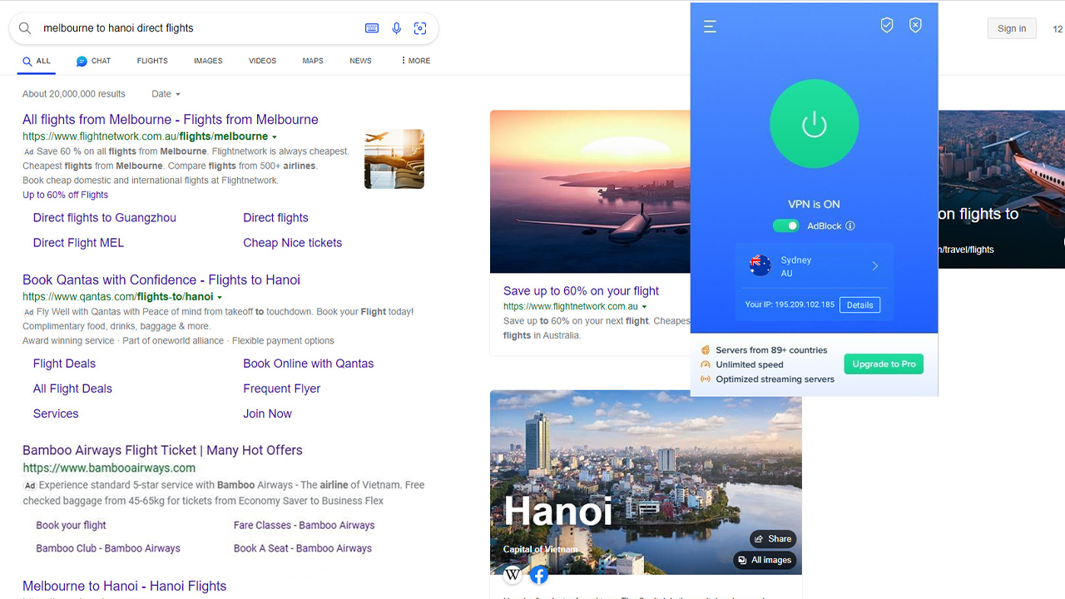This screenshot has height=599, width=1065.
Task: Go to the NEWS tab
Action: pyautogui.click(x=360, y=61)
